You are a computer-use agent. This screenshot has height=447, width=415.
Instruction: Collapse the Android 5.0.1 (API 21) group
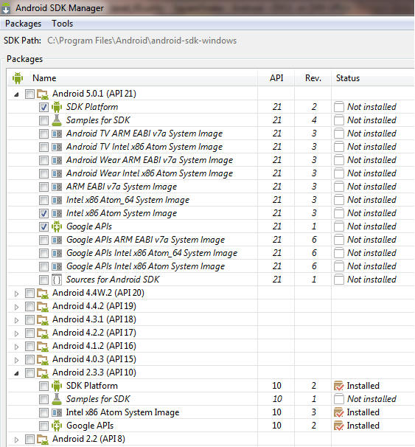coord(16,94)
